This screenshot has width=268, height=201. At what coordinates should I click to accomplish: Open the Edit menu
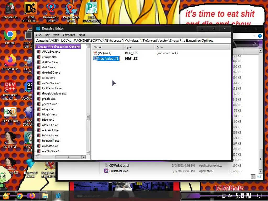pos(47,35)
